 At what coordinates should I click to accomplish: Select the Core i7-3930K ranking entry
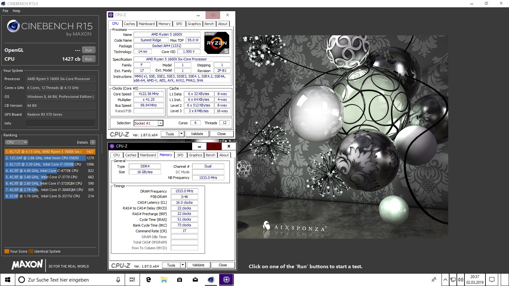(50, 164)
